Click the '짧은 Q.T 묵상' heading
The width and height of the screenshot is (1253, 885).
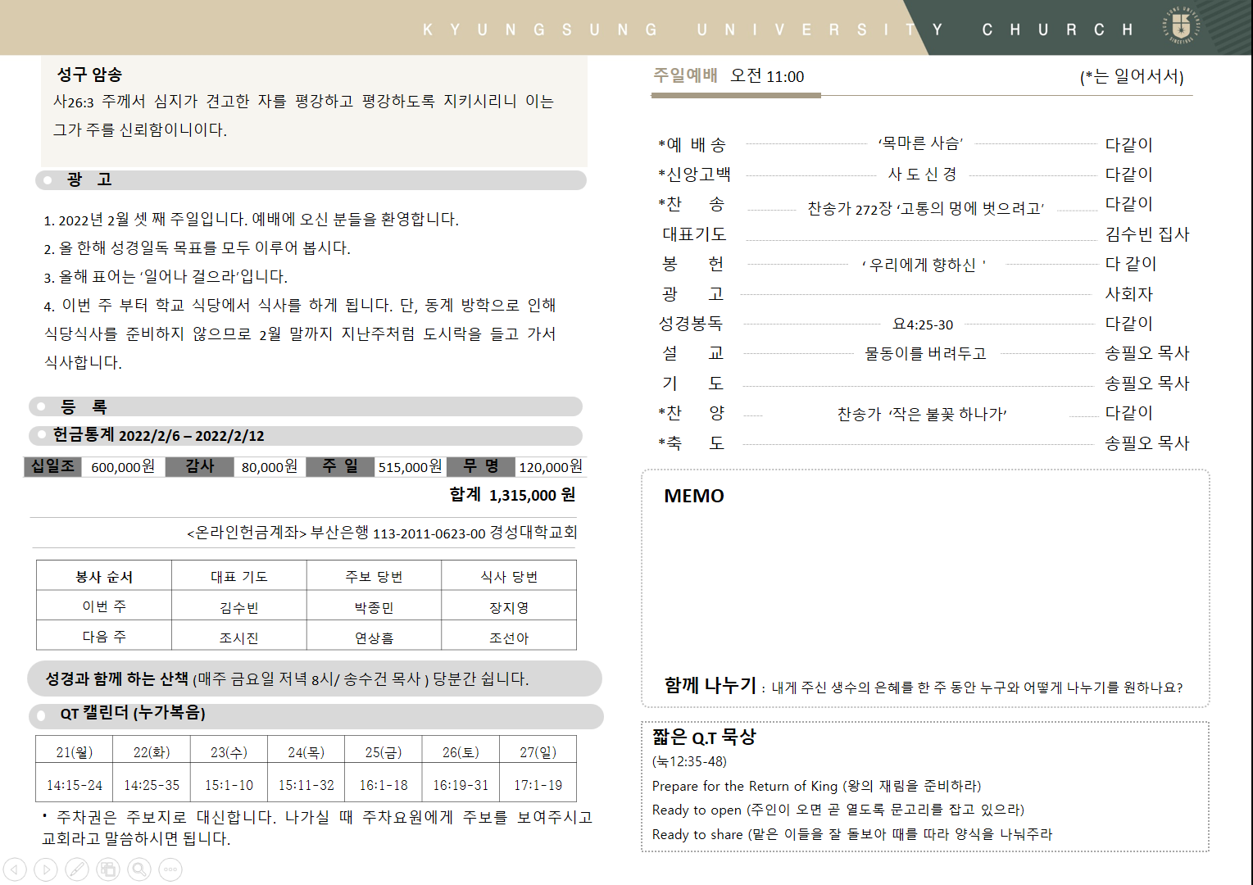(x=704, y=737)
